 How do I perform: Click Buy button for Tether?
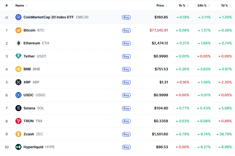point(126,56)
